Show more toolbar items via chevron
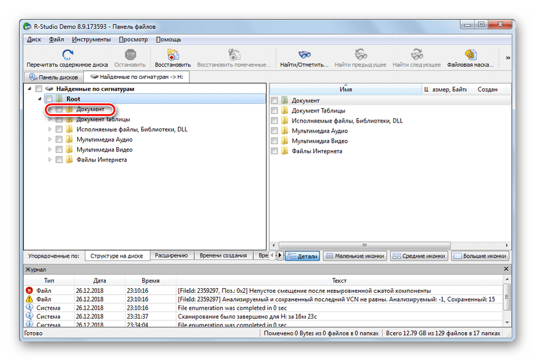535x361 pixels. [x=508, y=57]
